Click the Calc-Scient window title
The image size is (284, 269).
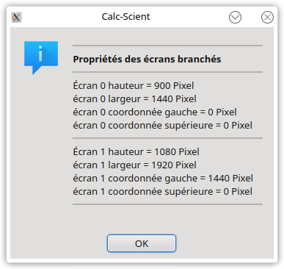pyautogui.click(x=125, y=17)
